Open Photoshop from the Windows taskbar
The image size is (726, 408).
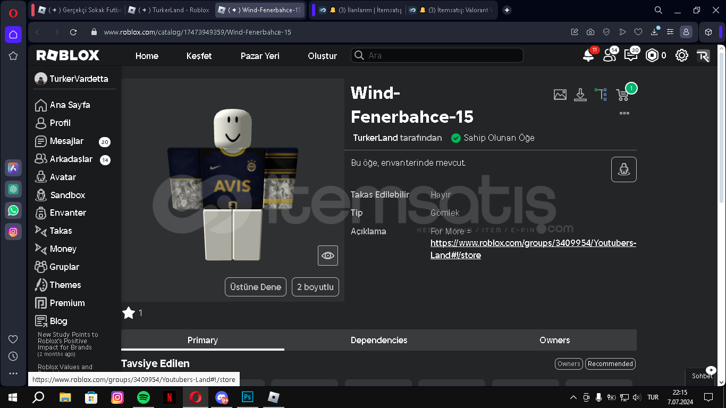tap(248, 397)
